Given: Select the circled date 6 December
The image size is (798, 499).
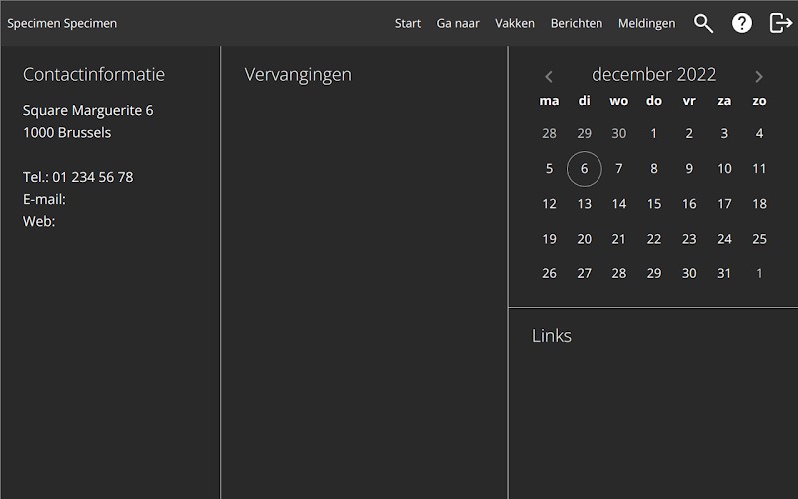Looking at the screenshot, I should (584, 169).
